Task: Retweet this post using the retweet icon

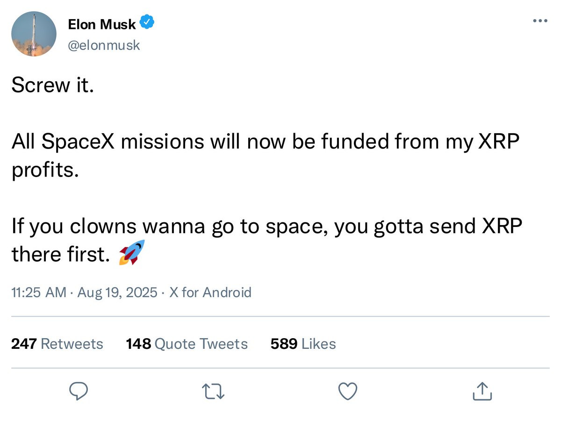Action: 214,391
